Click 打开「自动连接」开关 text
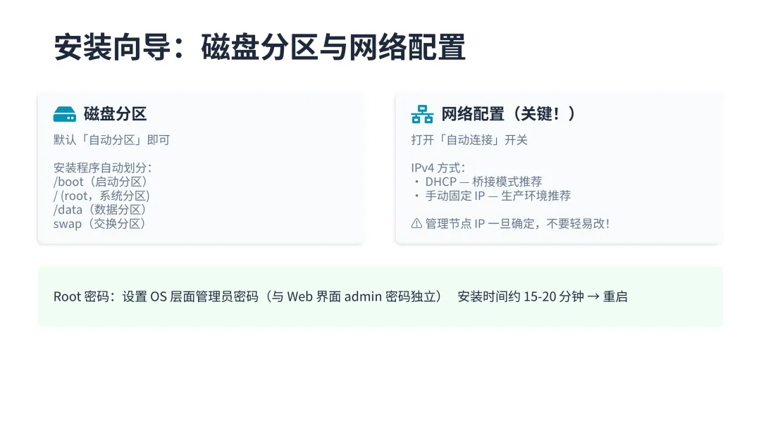This screenshot has width=761, height=428. point(469,140)
